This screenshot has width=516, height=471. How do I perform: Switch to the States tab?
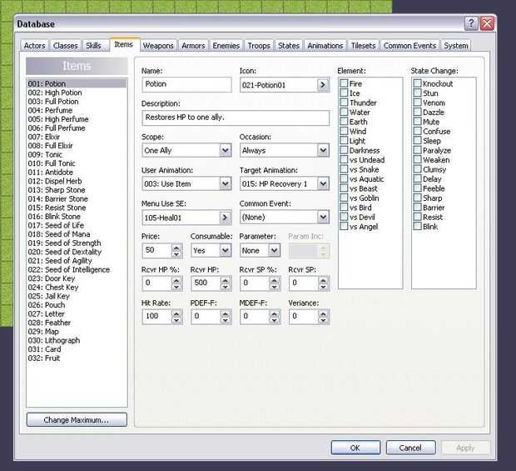pos(289,46)
